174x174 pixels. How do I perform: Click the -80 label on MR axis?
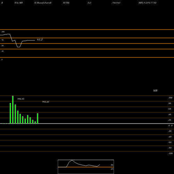(170, 148)
